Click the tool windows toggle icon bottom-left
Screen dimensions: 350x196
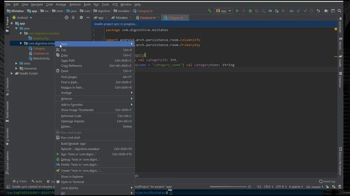click(x=8, y=187)
